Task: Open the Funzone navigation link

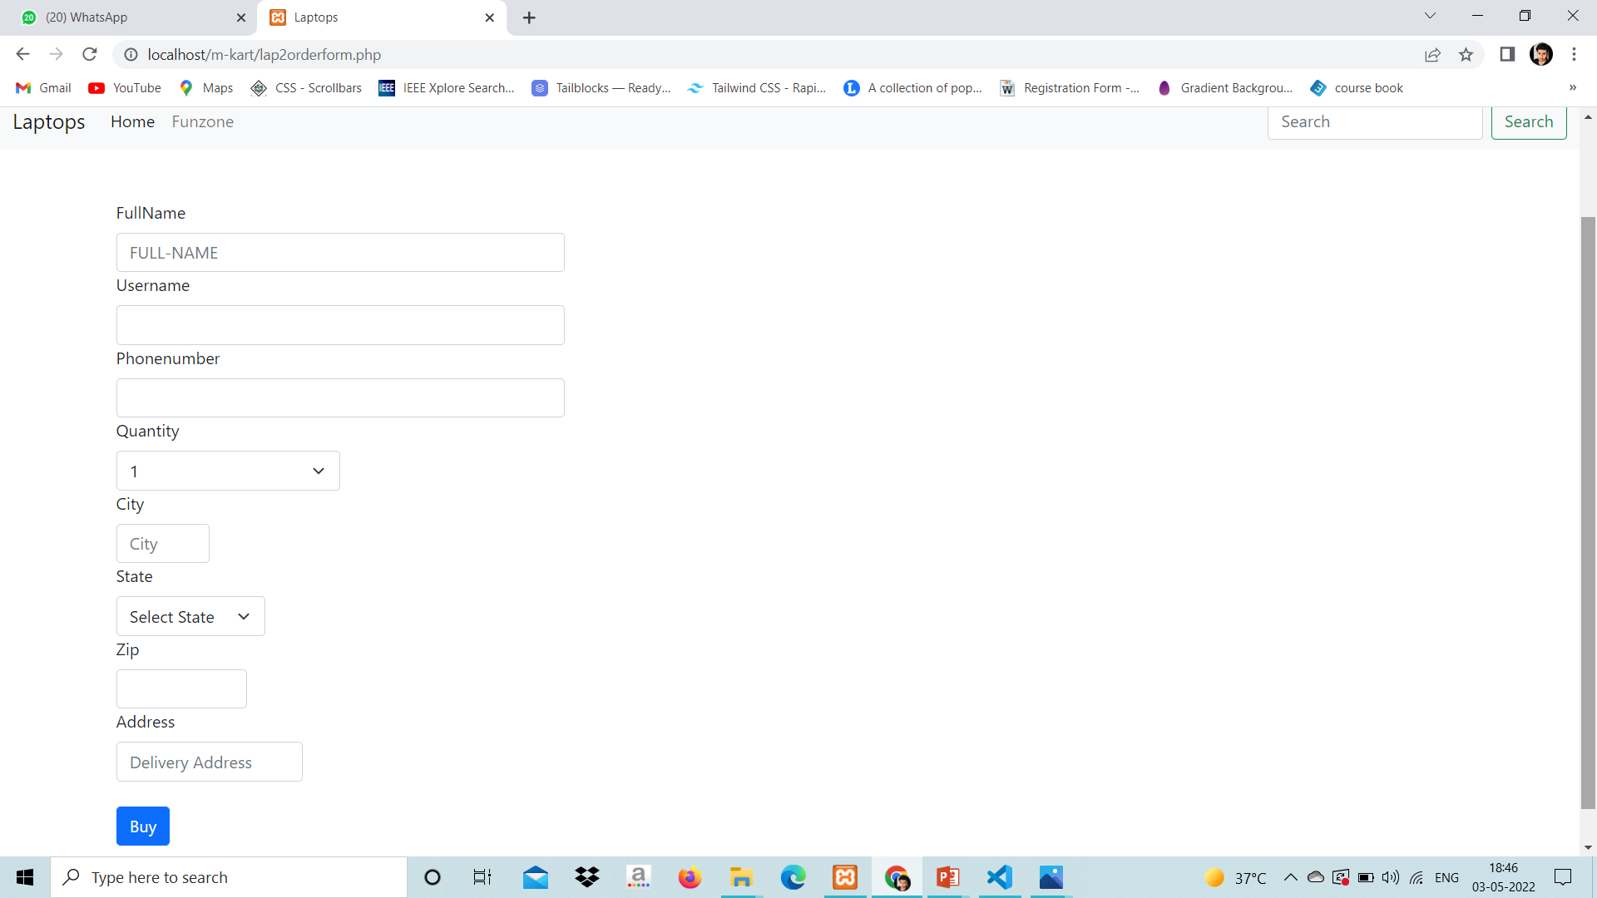Action: pos(203,121)
